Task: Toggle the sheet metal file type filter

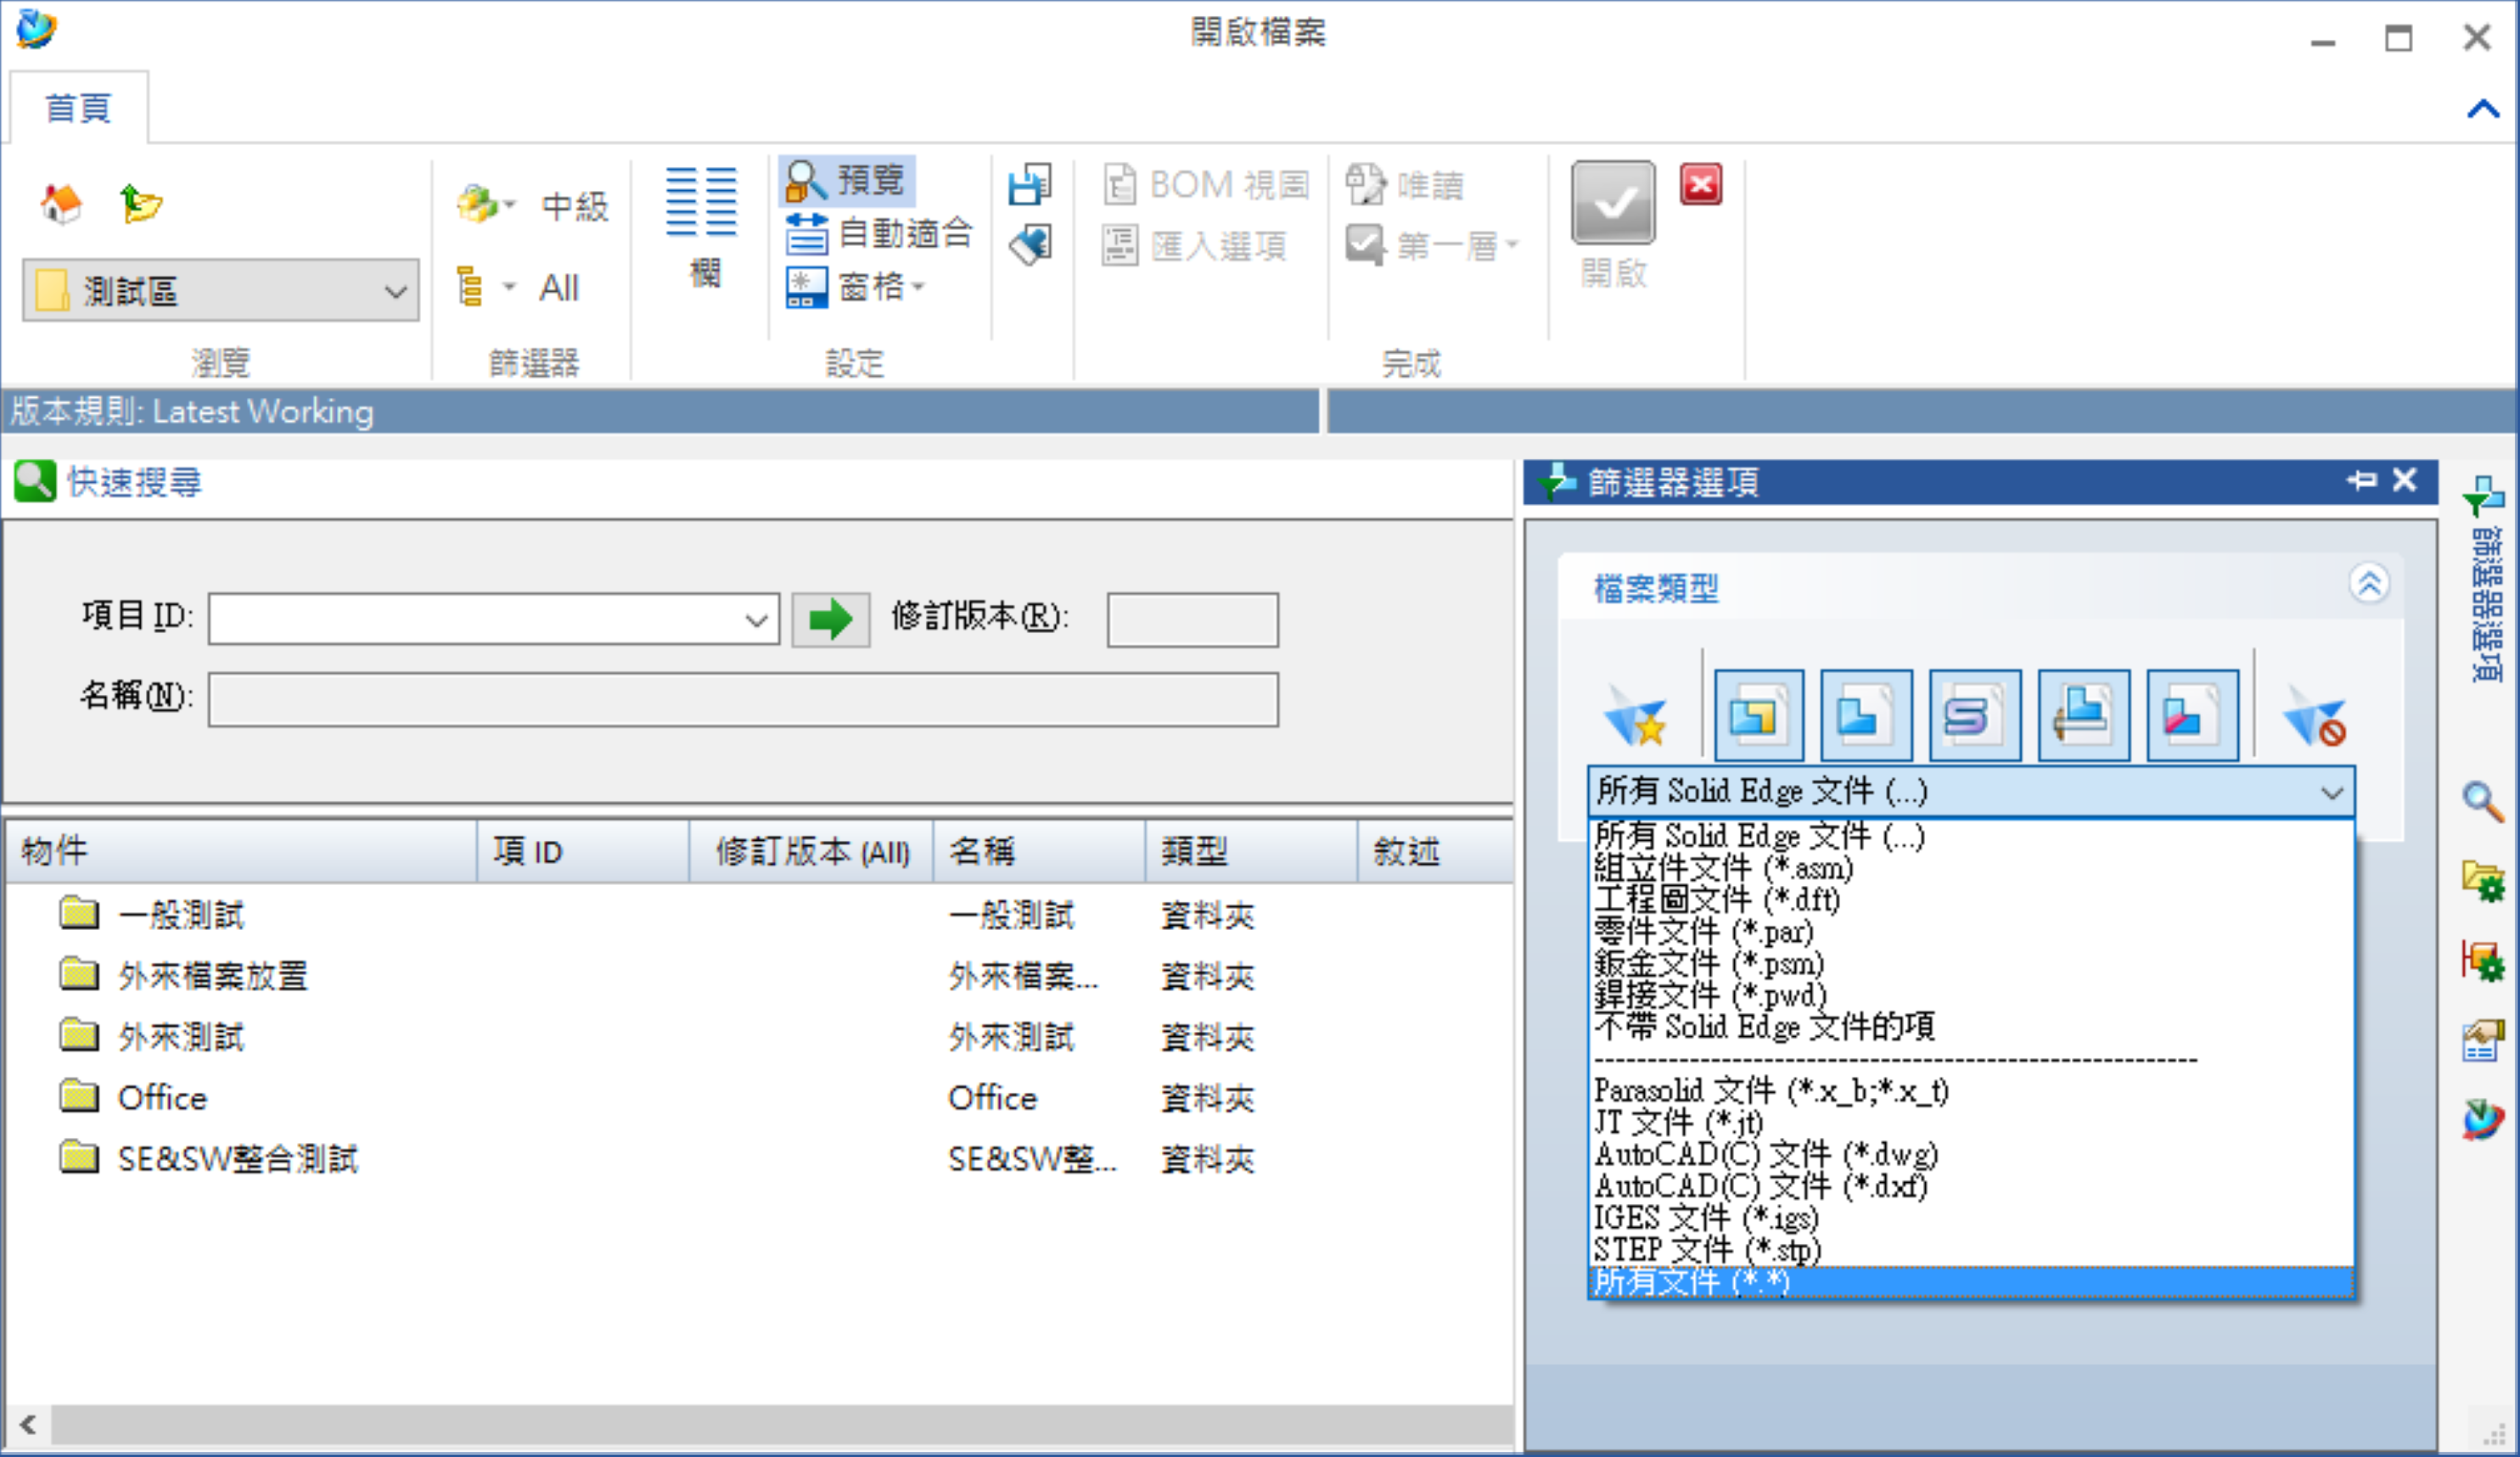Action: click(1975, 716)
